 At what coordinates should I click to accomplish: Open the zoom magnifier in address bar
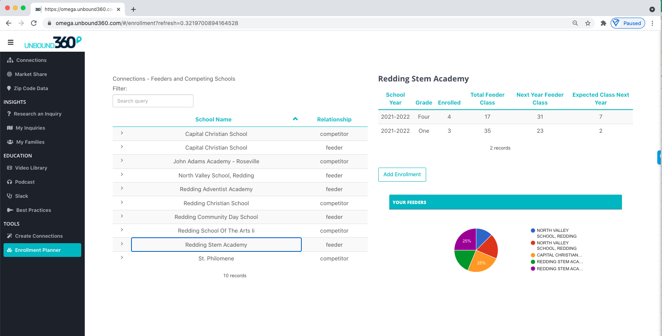tap(575, 23)
